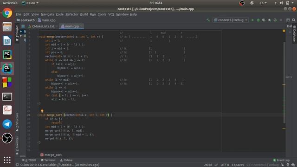Toggle the Terminal tool window
This screenshot has height=167, width=297.
click(x=48, y=160)
